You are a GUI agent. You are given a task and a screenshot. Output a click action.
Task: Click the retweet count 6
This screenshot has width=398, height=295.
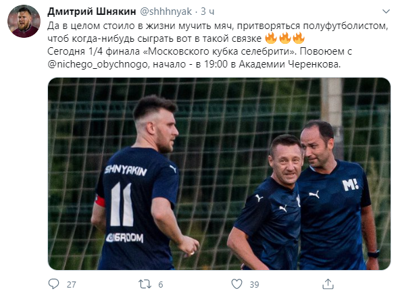(x=160, y=284)
